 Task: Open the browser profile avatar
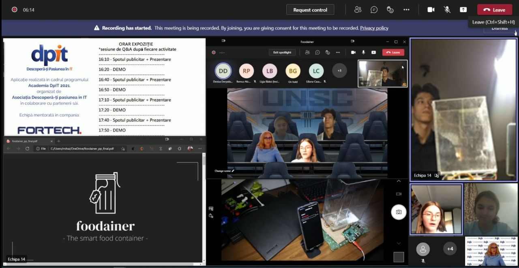coord(190,149)
